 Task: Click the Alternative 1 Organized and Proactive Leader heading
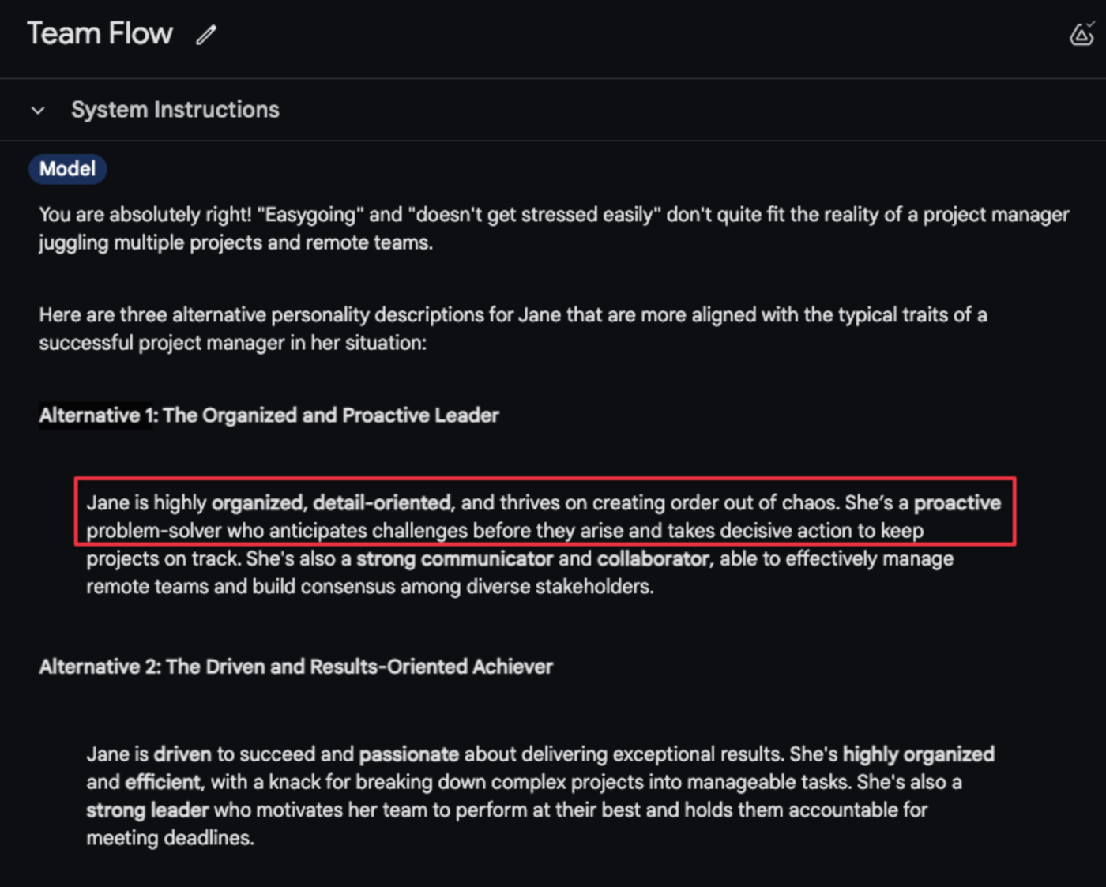coord(269,415)
